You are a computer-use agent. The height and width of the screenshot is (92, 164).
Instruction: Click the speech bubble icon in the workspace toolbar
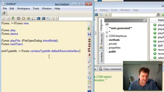coord(48,18)
